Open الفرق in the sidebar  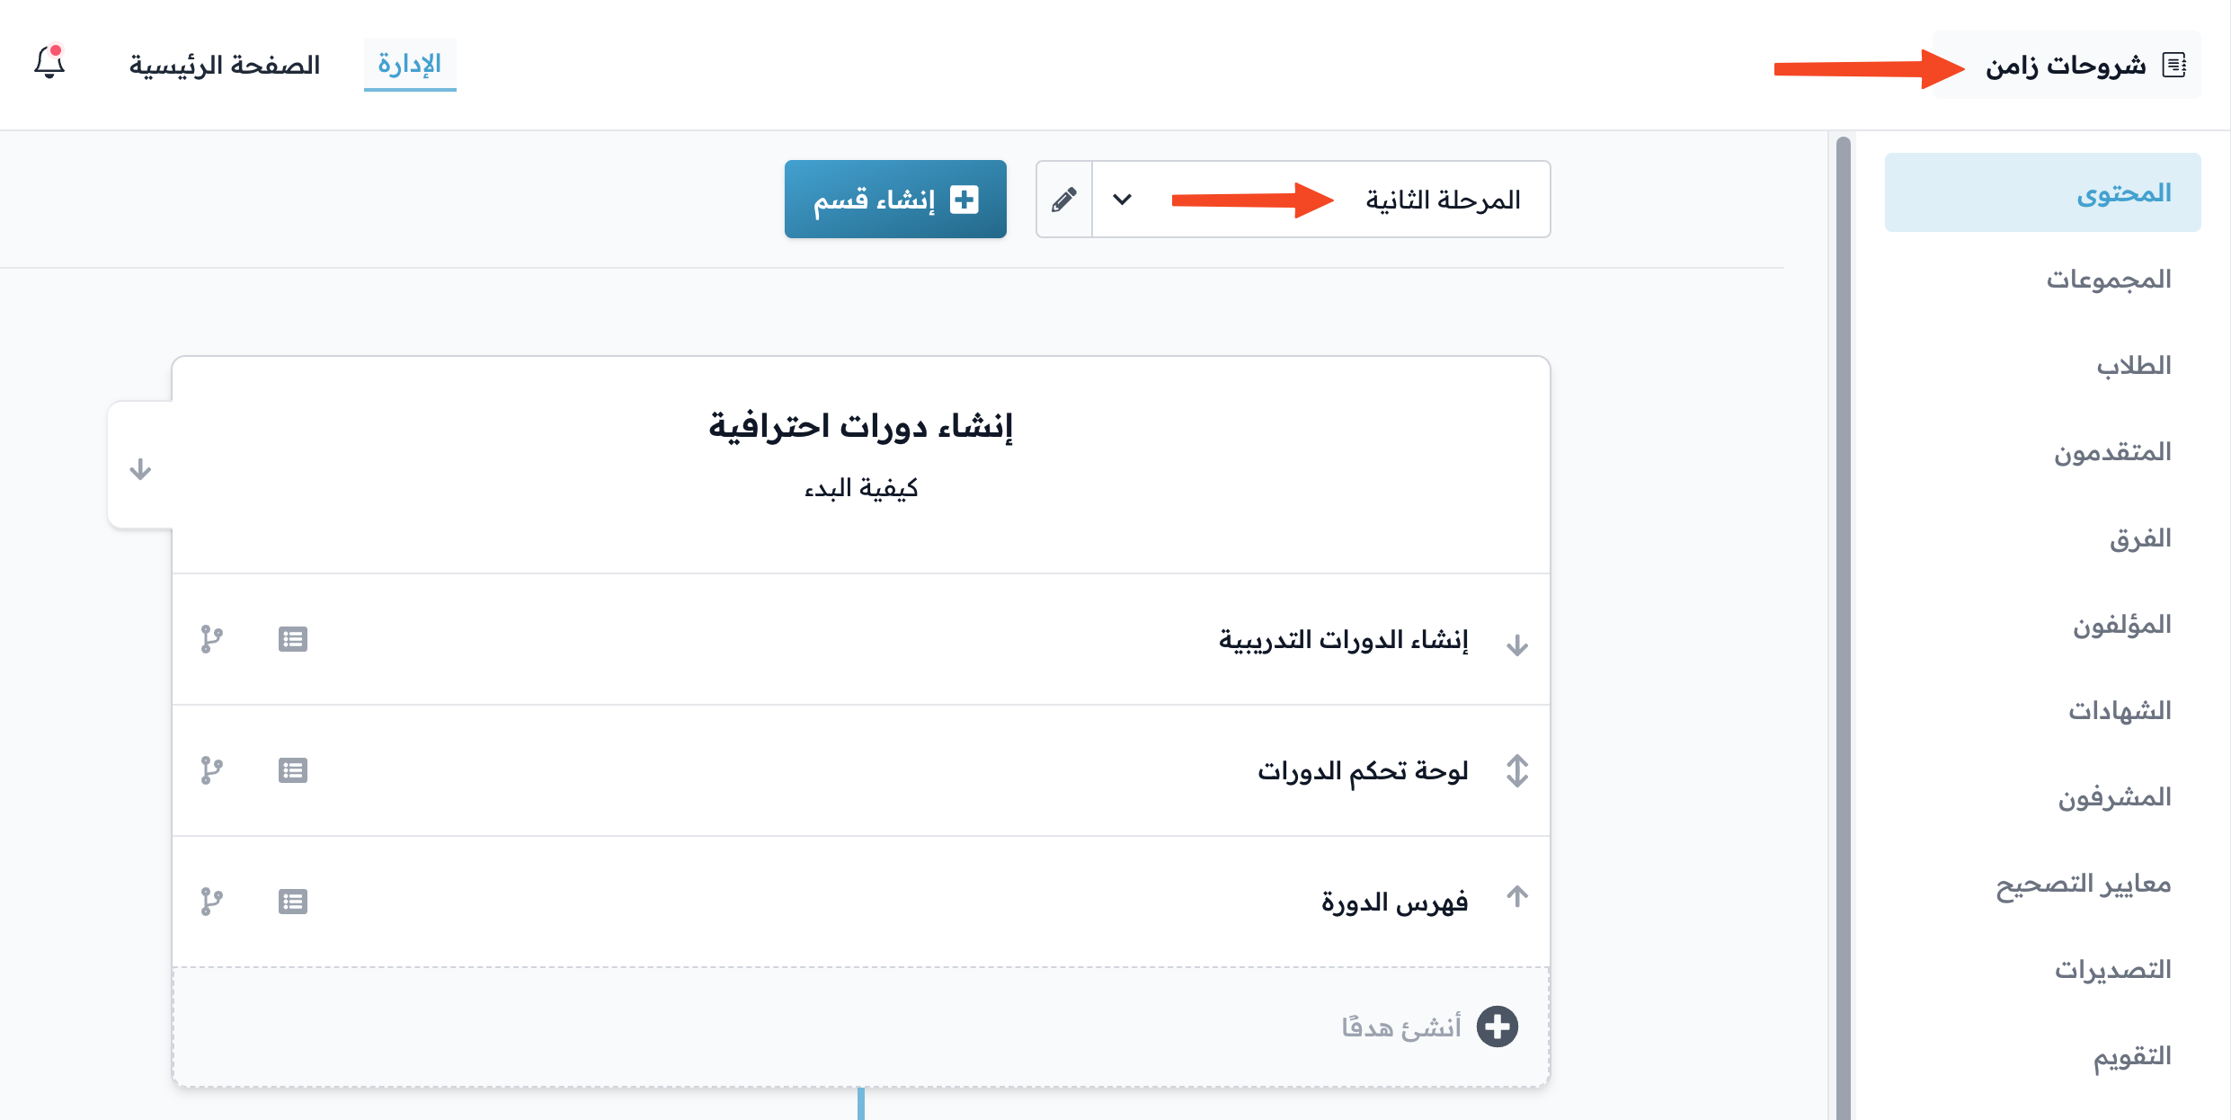[x=2140, y=538]
